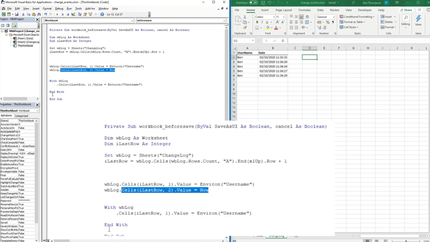
Task: Open Conditional Formatting options
Action: point(357,17)
